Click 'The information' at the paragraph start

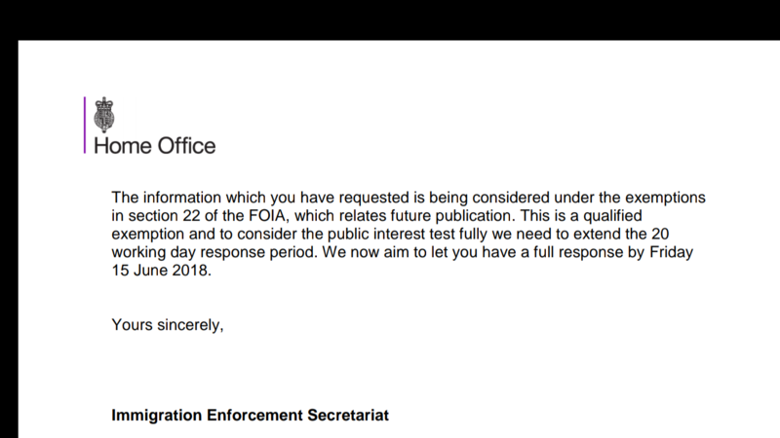pyautogui.click(x=164, y=197)
